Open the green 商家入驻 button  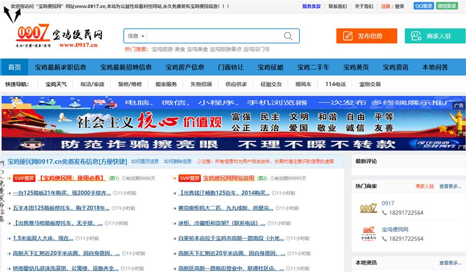434,36
